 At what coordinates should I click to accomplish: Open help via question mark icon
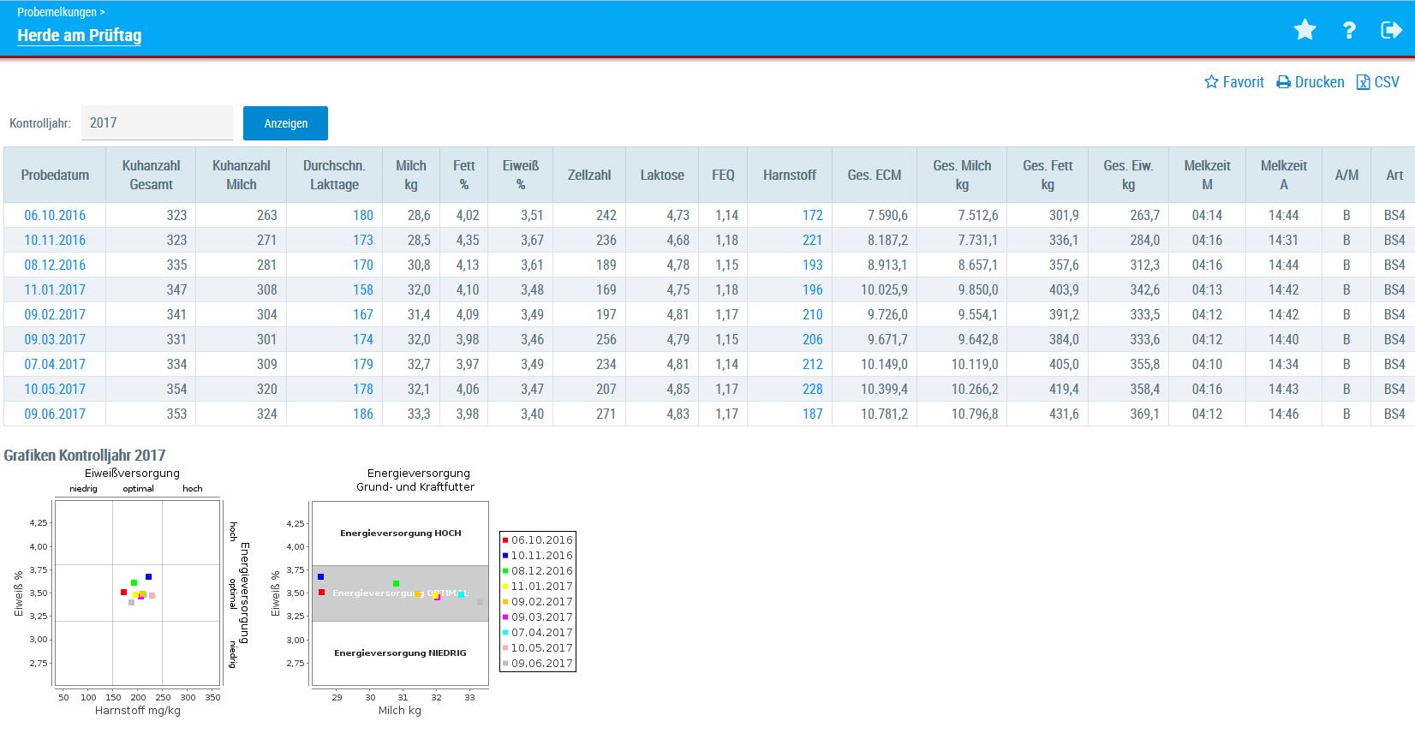1349,30
